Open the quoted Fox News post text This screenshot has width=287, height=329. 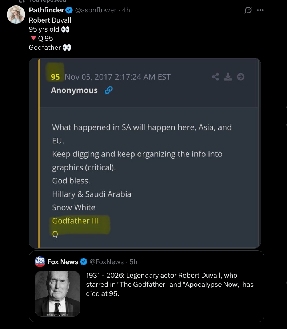click(170, 284)
